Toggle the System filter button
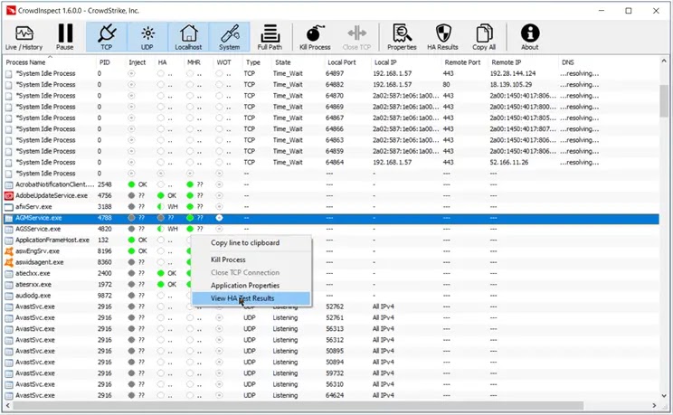673x415 pixels. coord(229,37)
